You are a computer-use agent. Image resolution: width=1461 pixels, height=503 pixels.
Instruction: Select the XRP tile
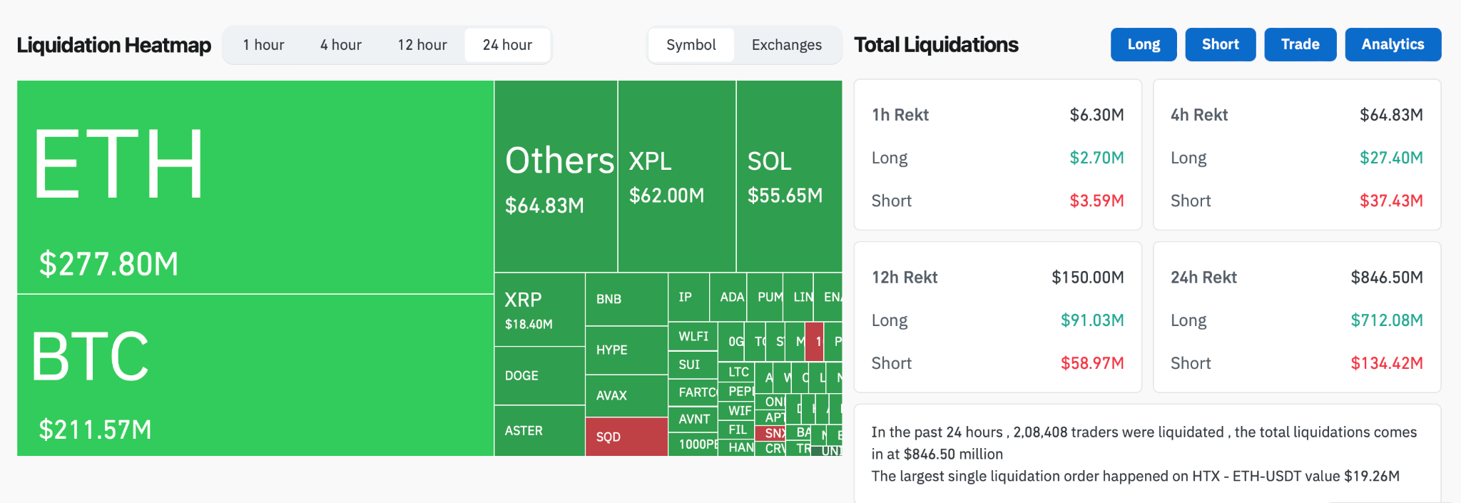coord(539,310)
